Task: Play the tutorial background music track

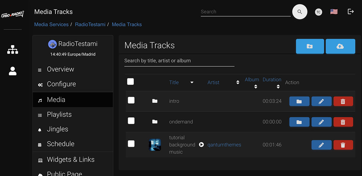Action: pos(201,144)
